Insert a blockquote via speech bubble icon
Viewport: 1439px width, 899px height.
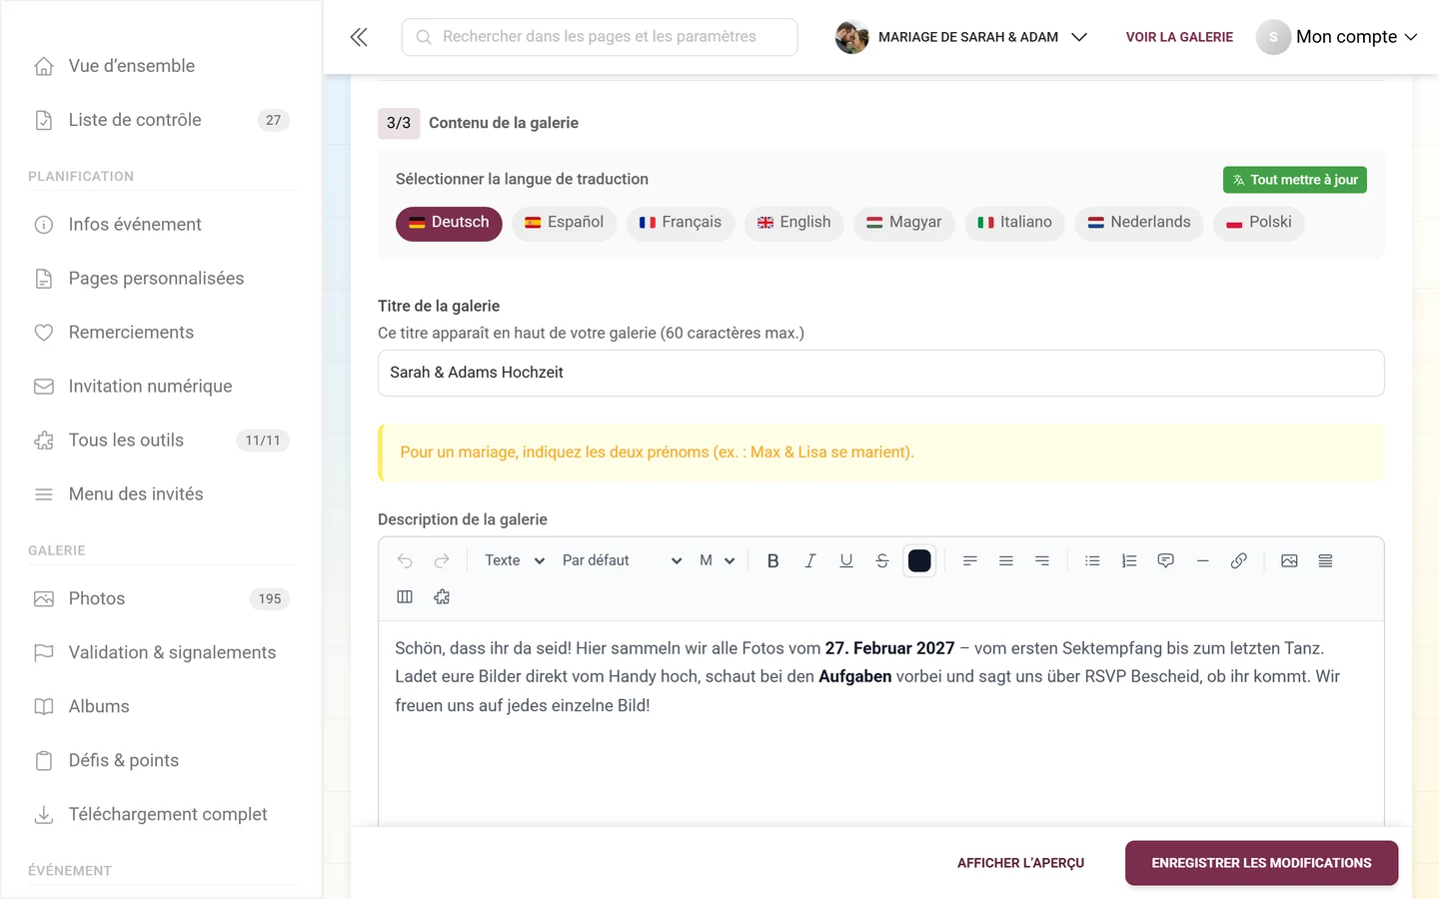click(1165, 561)
